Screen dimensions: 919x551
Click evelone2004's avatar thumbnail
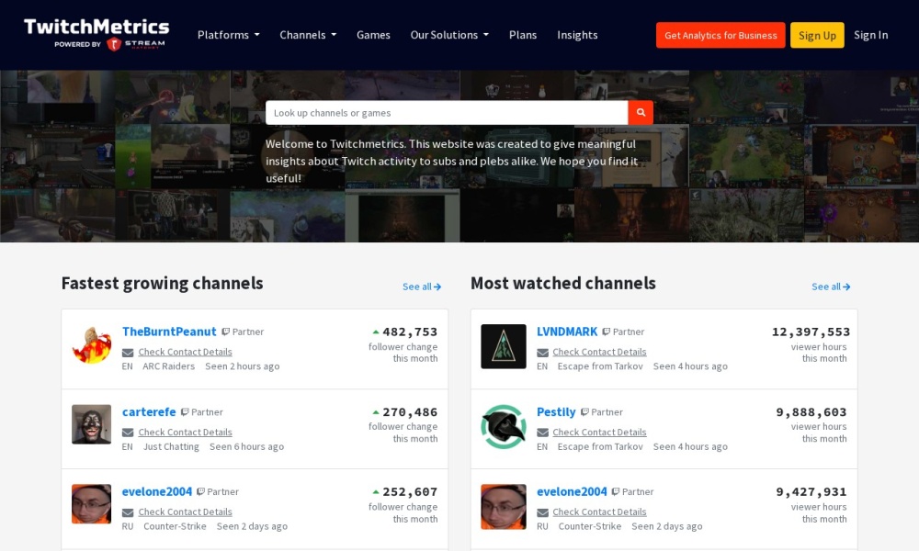click(91, 503)
